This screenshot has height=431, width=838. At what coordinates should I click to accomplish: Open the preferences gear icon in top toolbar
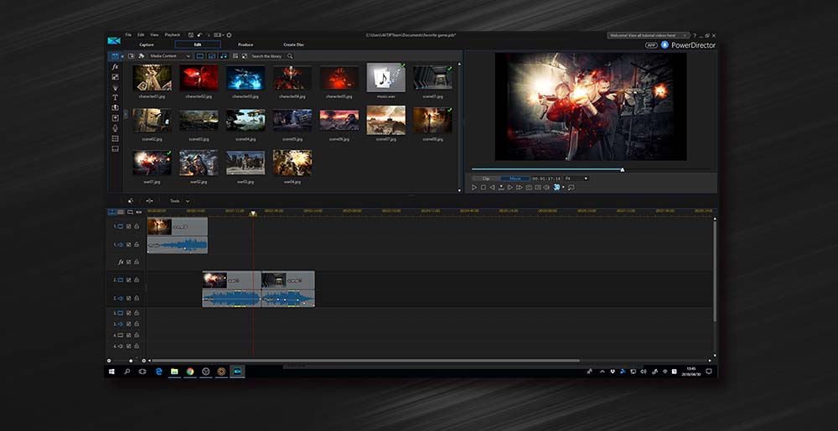(229, 35)
